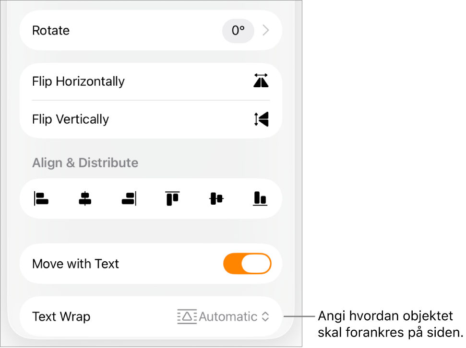Expand Rotate options with the chevron
This screenshot has height=348, width=466.
[x=266, y=30]
